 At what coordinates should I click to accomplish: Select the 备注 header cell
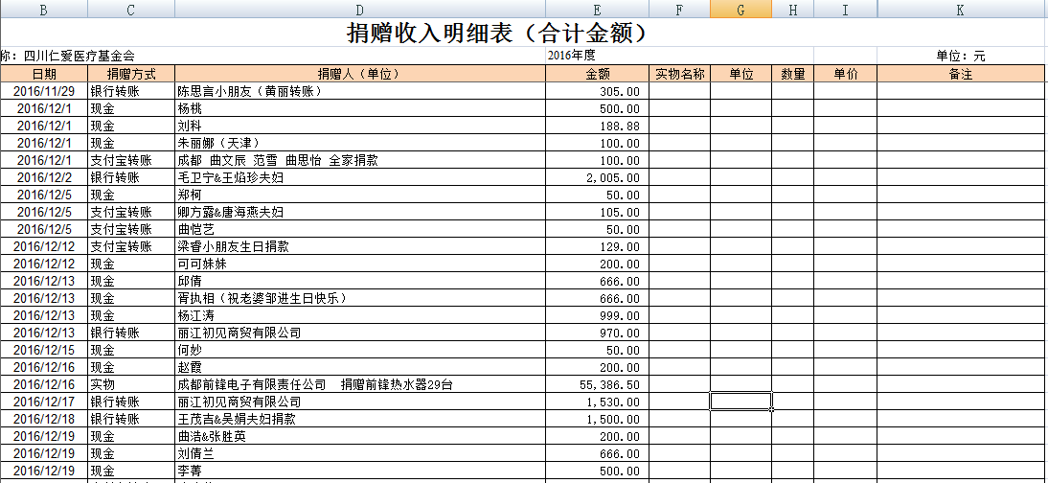point(961,74)
